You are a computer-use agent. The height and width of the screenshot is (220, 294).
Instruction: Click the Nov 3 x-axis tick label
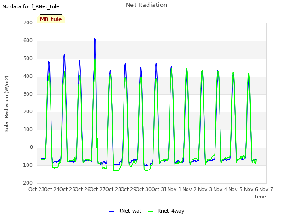click(205, 189)
